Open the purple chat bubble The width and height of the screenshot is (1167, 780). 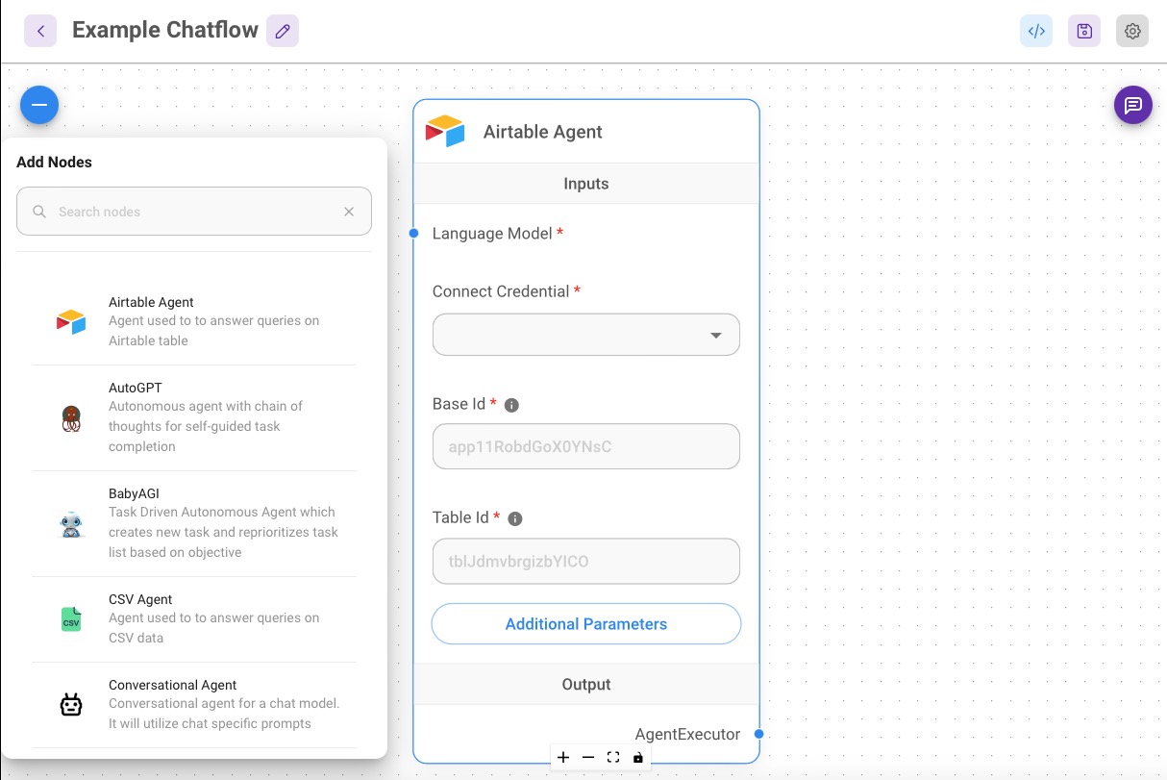tap(1132, 104)
